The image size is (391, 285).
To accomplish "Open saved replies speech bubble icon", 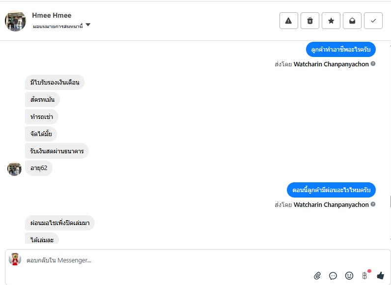I will point(333,276).
